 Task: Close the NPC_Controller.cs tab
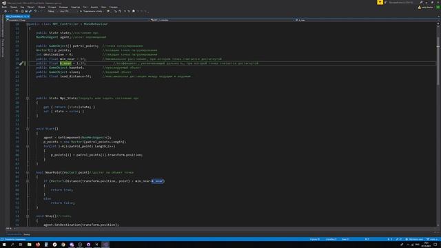coord(28,17)
